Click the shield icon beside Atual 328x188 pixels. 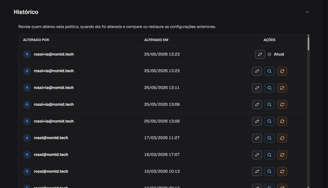coord(269,54)
